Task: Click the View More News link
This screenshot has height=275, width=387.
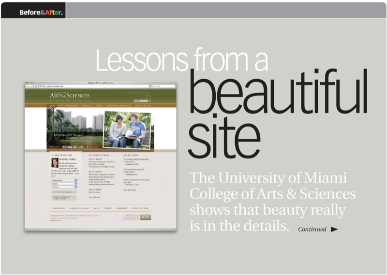Action: pyautogui.click(x=129, y=190)
